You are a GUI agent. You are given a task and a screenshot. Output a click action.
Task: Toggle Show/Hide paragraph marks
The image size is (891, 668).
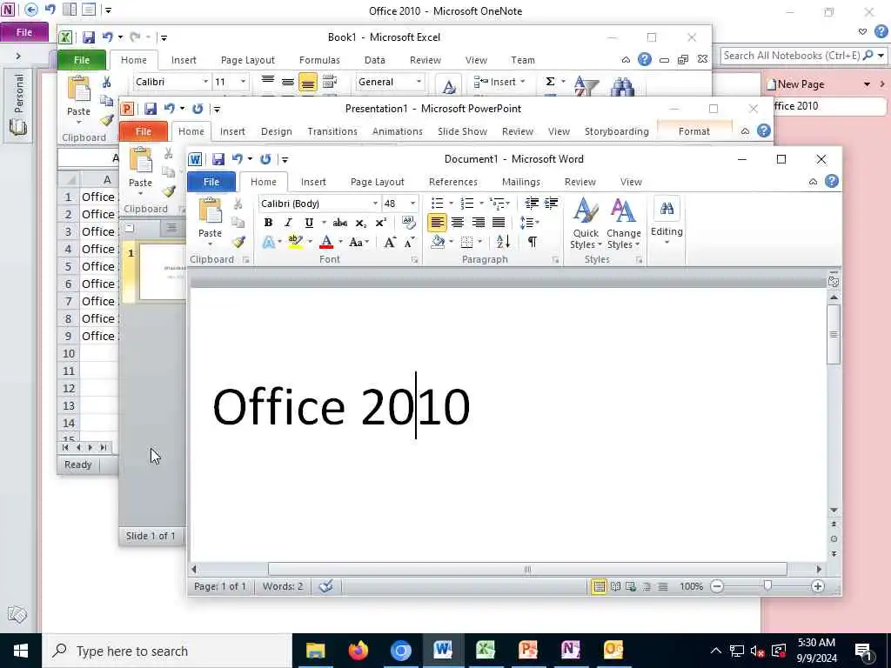[x=533, y=242]
